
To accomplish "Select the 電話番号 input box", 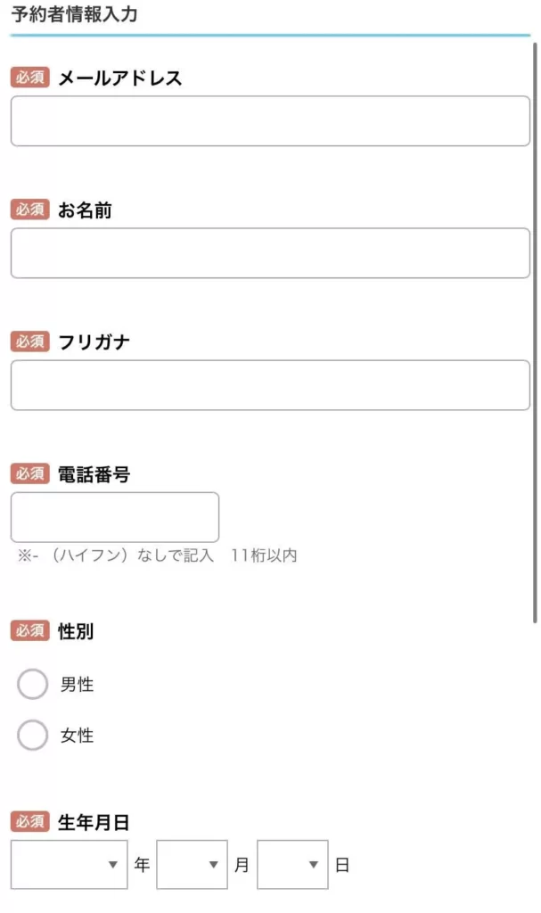I will tap(115, 517).
